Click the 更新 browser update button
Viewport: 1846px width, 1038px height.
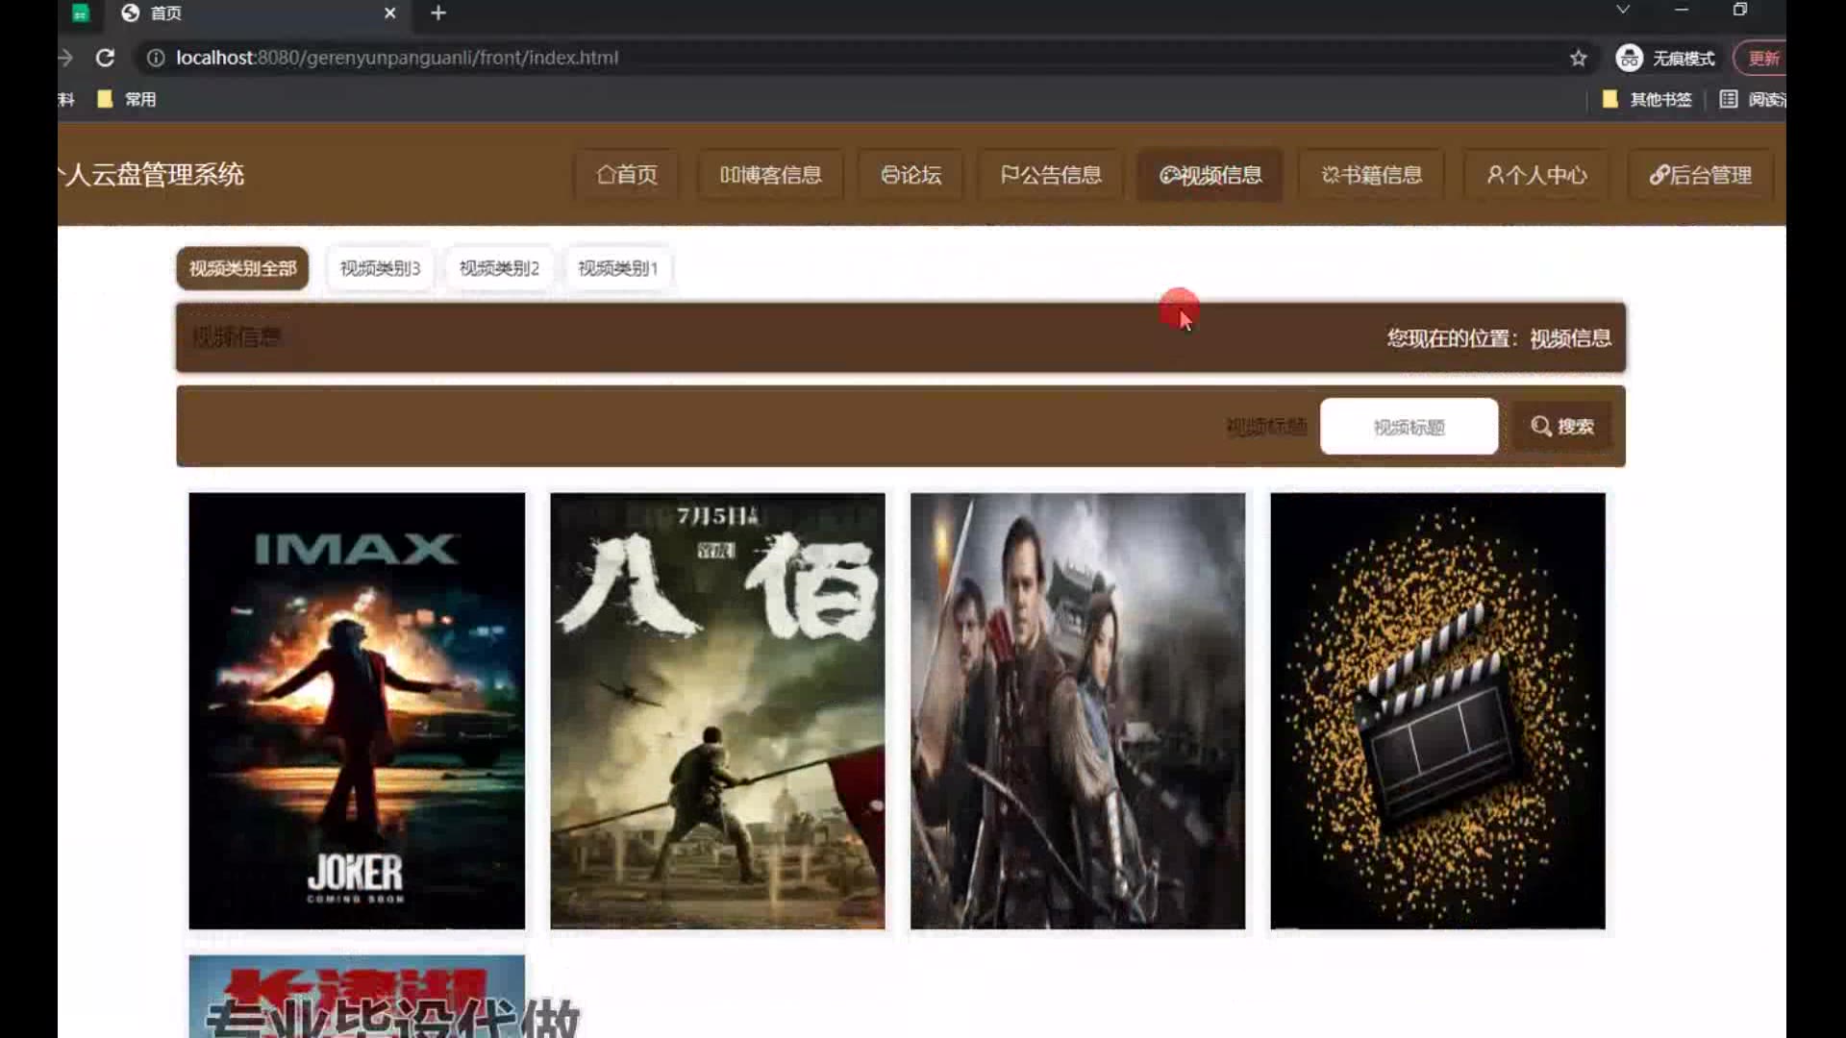[1761, 59]
